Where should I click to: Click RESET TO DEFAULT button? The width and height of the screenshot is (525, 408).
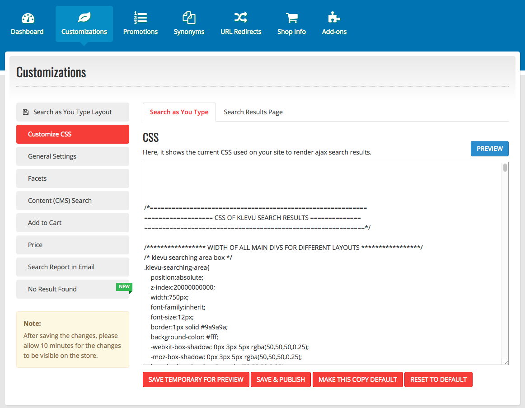click(438, 380)
